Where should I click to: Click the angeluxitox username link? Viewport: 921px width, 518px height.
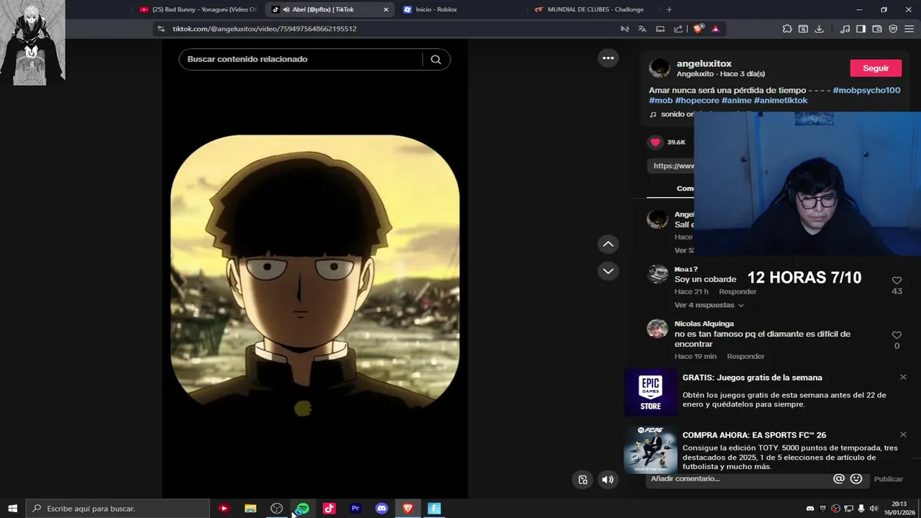click(704, 63)
